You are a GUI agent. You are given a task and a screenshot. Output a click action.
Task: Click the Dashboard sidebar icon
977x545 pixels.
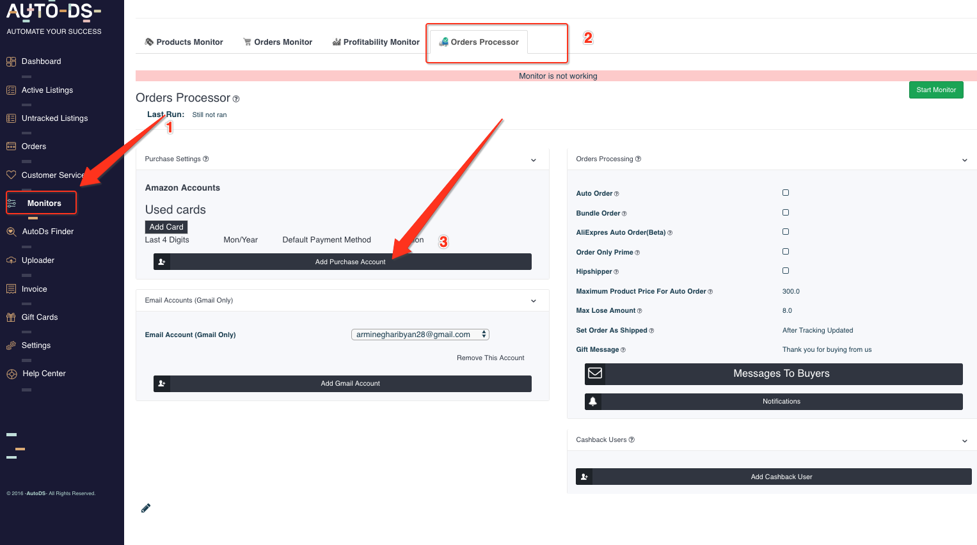point(11,61)
